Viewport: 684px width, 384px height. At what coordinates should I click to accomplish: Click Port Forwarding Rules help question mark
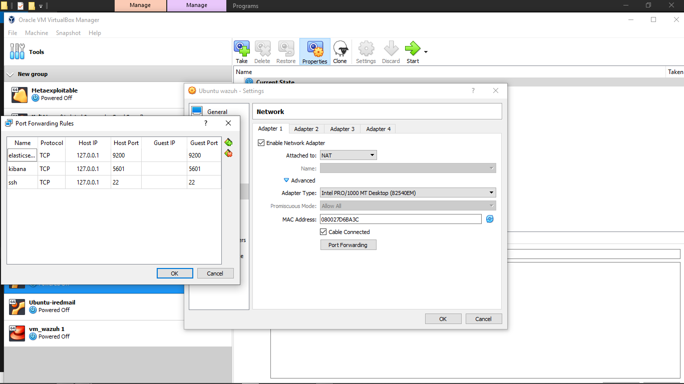(206, 123)
